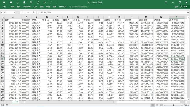Select column L header

pos(131,17)
